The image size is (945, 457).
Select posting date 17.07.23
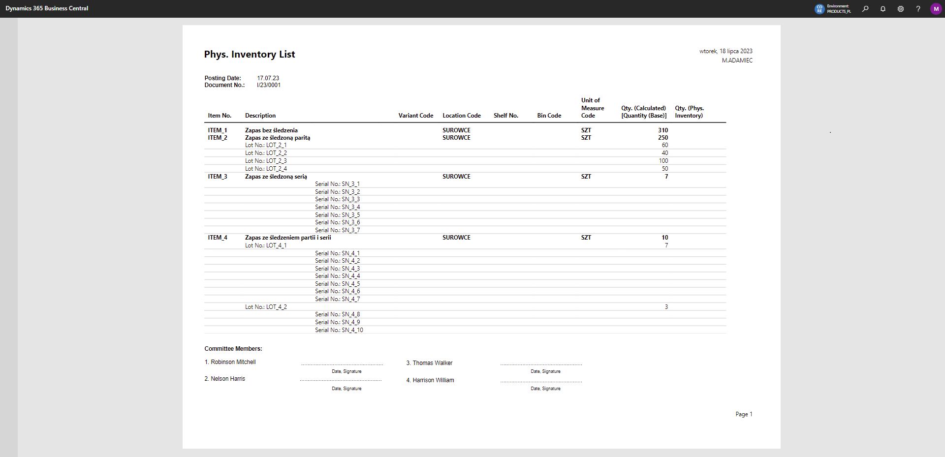click(x=268, y=78)
